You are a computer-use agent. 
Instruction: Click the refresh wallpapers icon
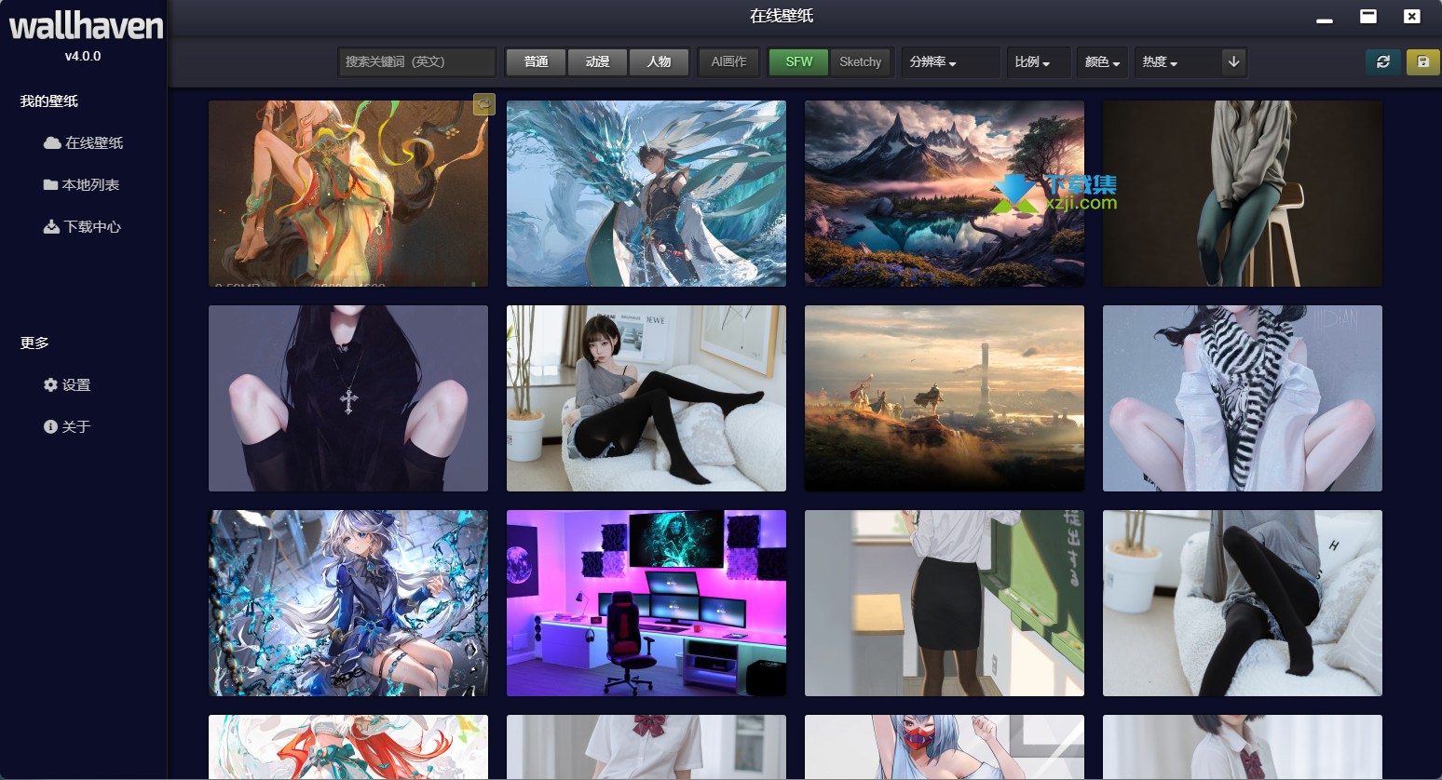1383,61
